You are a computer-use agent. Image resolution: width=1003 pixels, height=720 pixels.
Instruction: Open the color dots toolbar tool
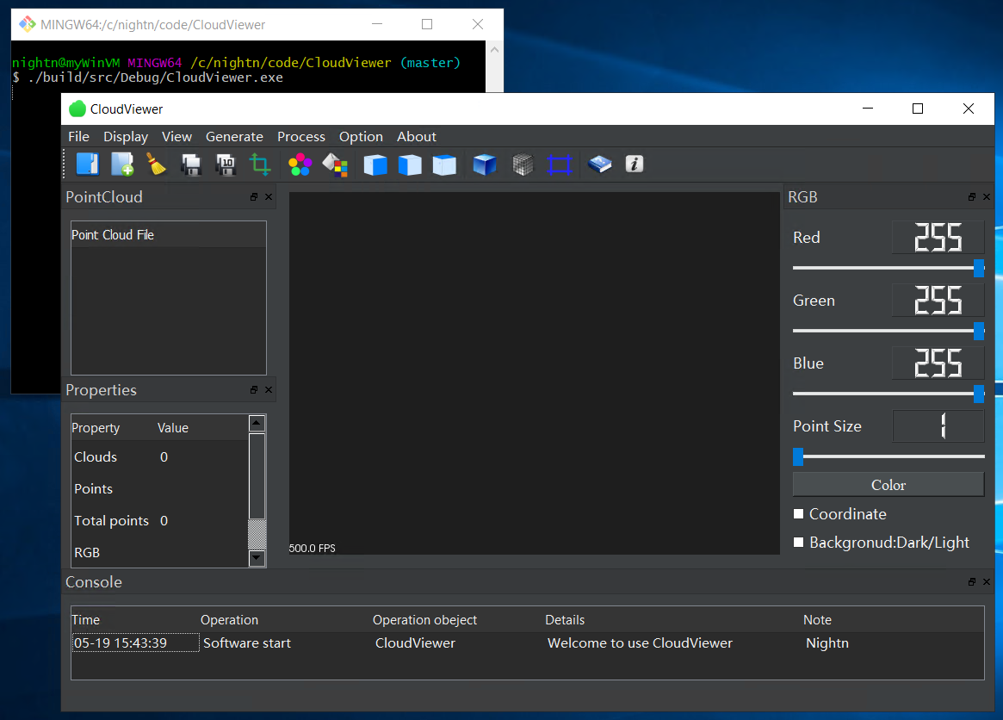point(300,164)
